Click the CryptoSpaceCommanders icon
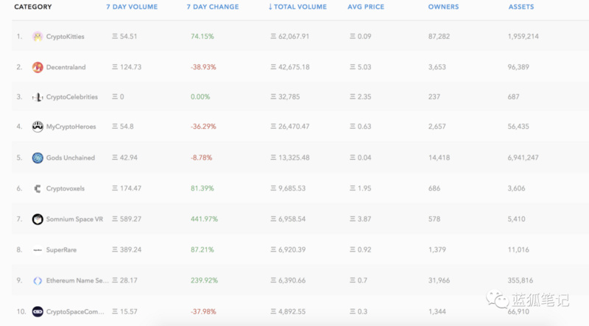This screenshot has width=589, height=326. coord(38,311)
